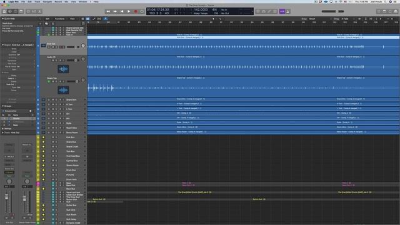The height and width of the screenshot is (225, 400).
Task: Click the 4/4 time signature display
Action: click(x=214, y=10)
